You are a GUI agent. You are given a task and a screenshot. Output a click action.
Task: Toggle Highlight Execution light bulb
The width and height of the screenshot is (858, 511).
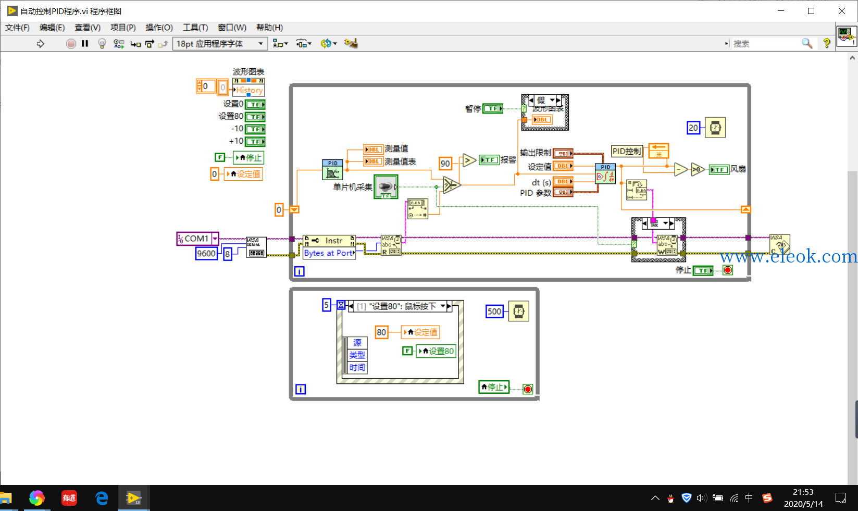pyautogui.click(x=102, y=44)
